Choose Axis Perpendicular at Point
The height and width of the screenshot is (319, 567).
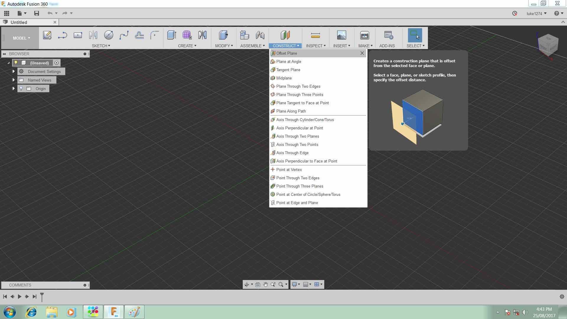pos(318,128)
